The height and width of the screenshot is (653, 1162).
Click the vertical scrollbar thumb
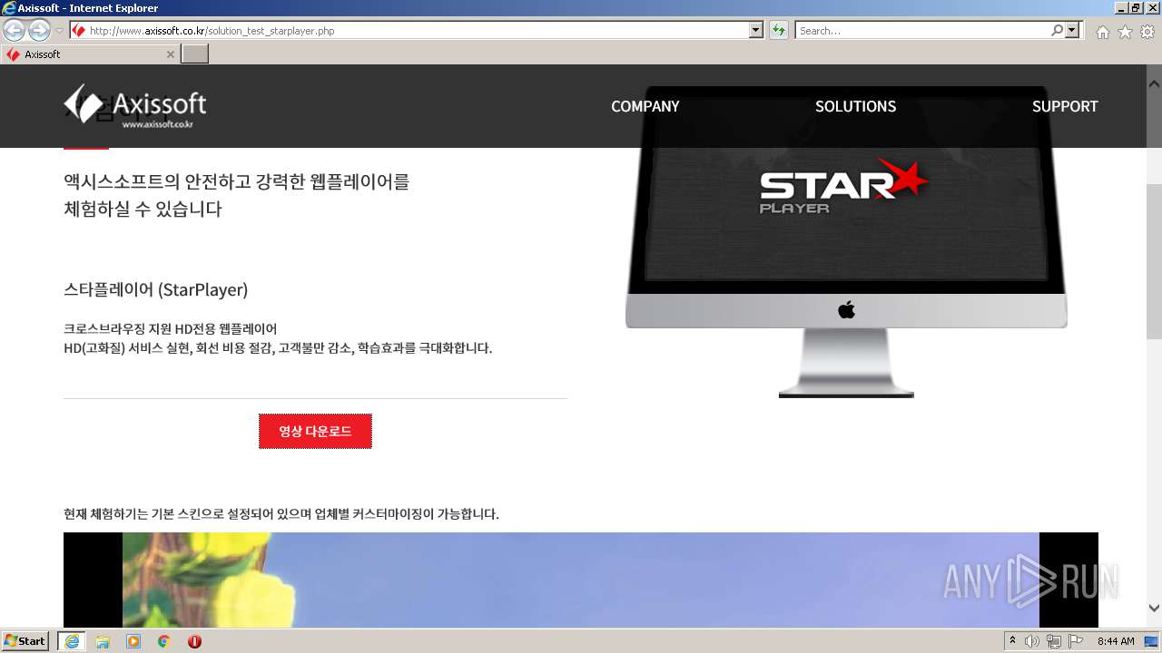coord(1154,261)
